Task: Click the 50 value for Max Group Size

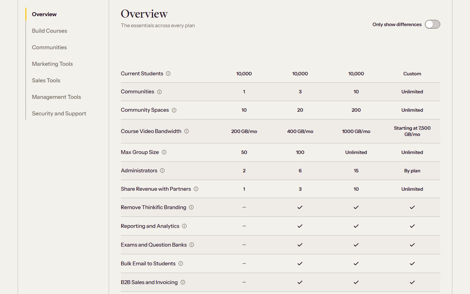Action: coord(244,152)
